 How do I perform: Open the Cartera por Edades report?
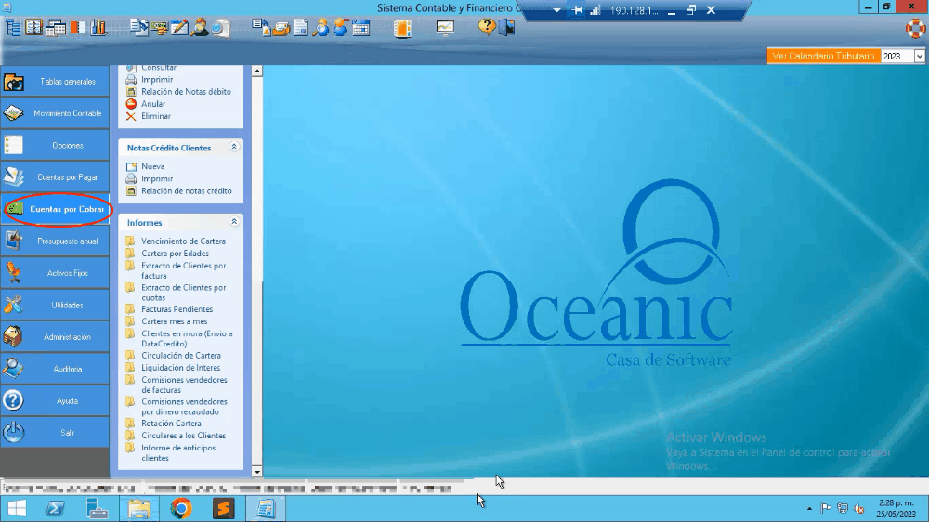tap(175, 254)
